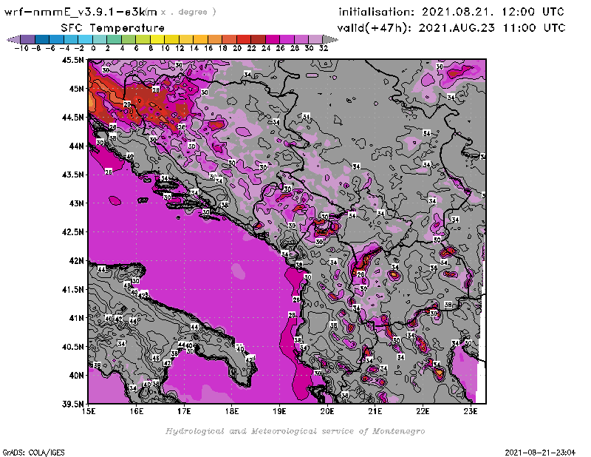591x457 pixels.
Task: Click the grey above-32 arrow end of colorbar
Action: tap(330, 39)
